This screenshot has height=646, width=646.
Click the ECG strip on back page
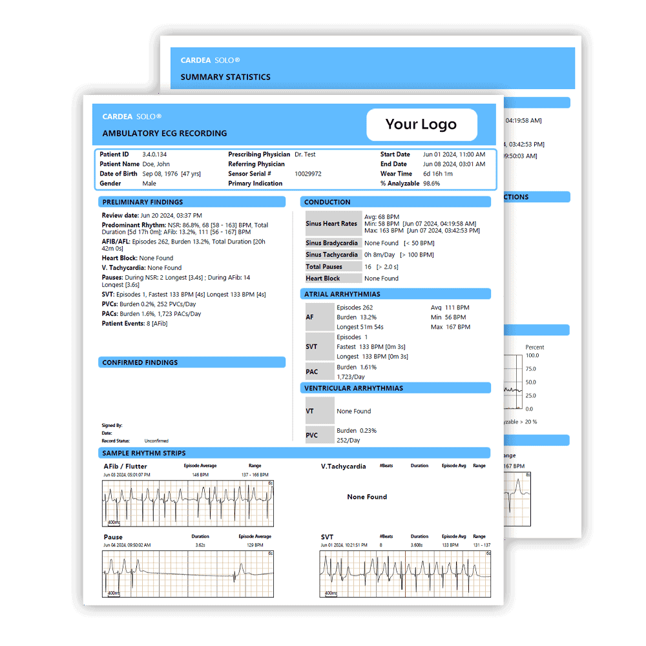click(x=517, y=499)
